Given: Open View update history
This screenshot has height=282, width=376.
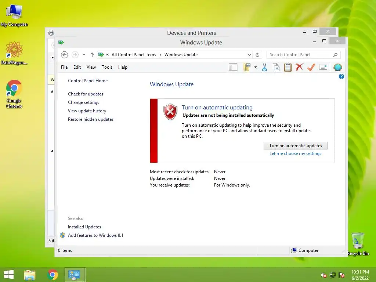Looking at the screenshot, I should pos(87,111).
